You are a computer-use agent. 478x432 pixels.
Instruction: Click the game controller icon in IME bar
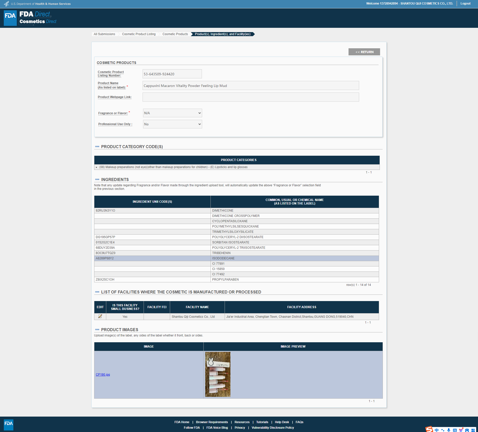(467, 430)
